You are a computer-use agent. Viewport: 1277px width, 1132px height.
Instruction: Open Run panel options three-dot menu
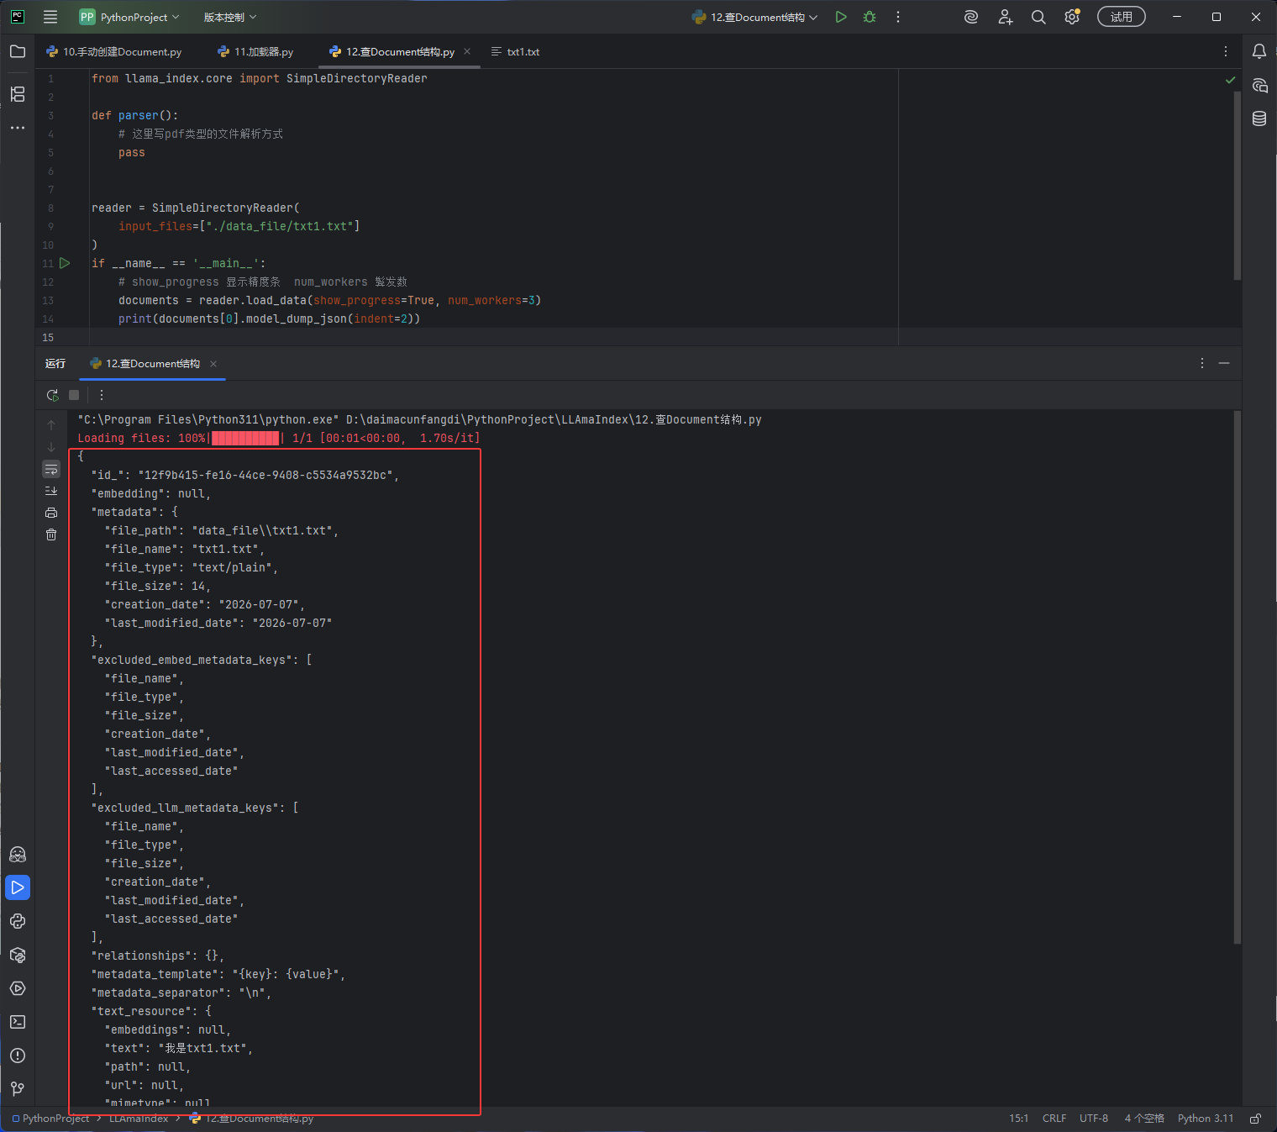point(1202,363)
